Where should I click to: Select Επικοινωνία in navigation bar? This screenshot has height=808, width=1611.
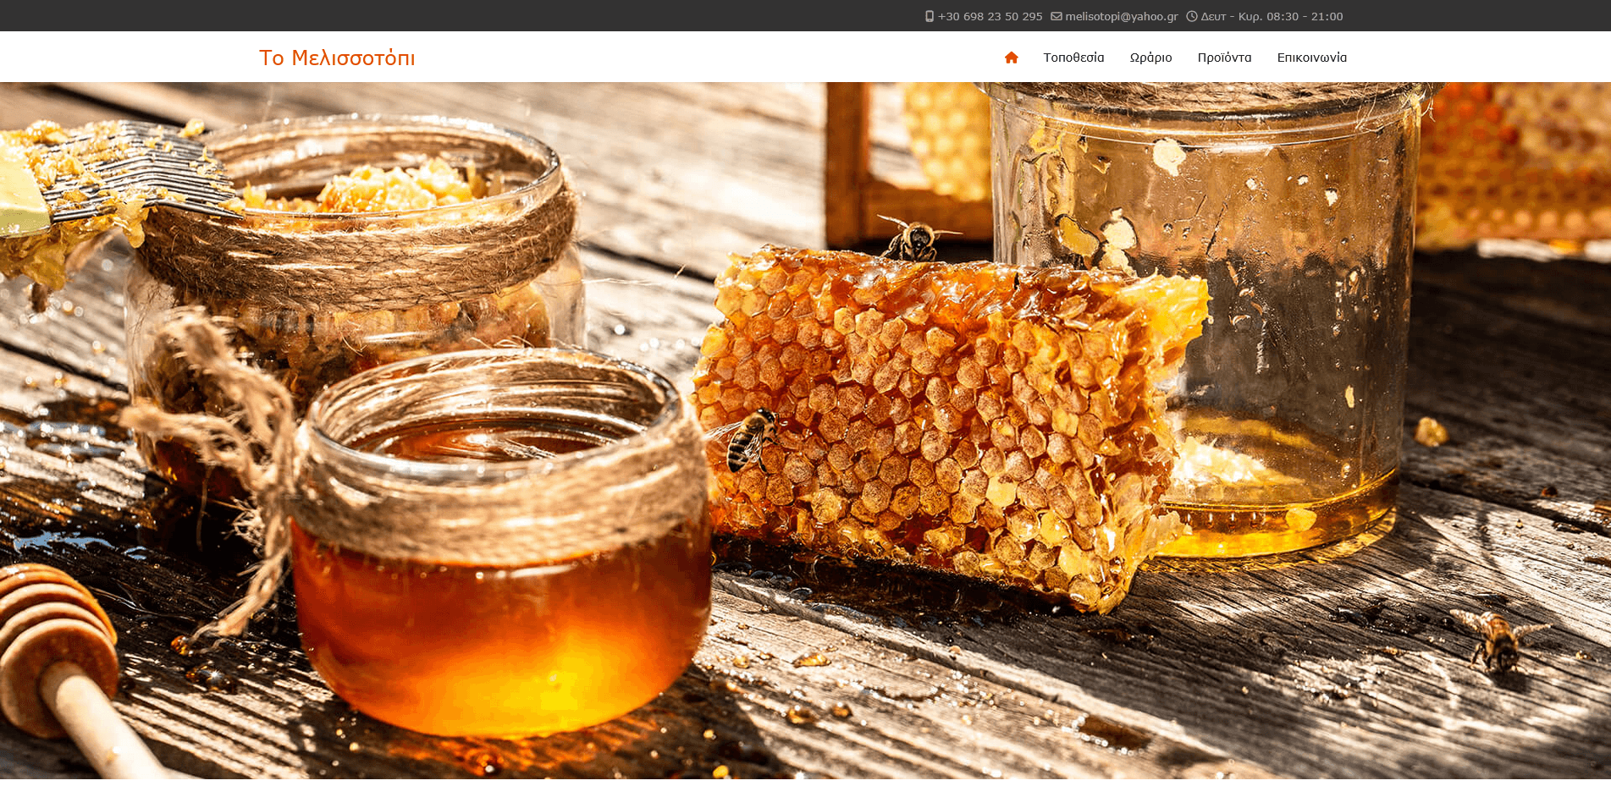tap(1311, 58)
